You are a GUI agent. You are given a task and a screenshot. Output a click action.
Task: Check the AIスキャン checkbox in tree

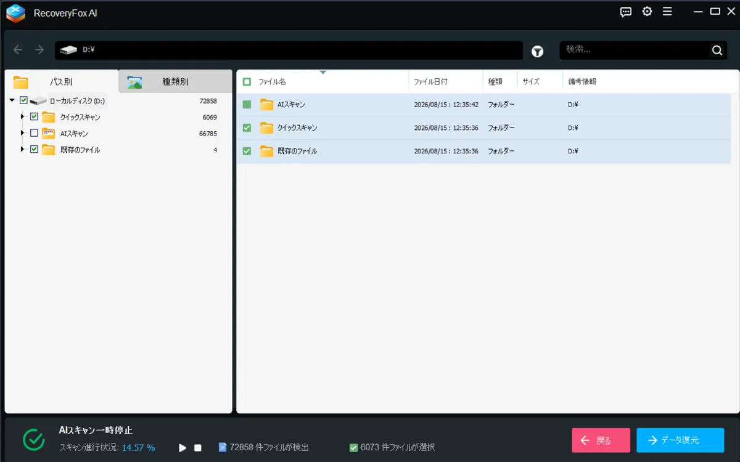34,133
